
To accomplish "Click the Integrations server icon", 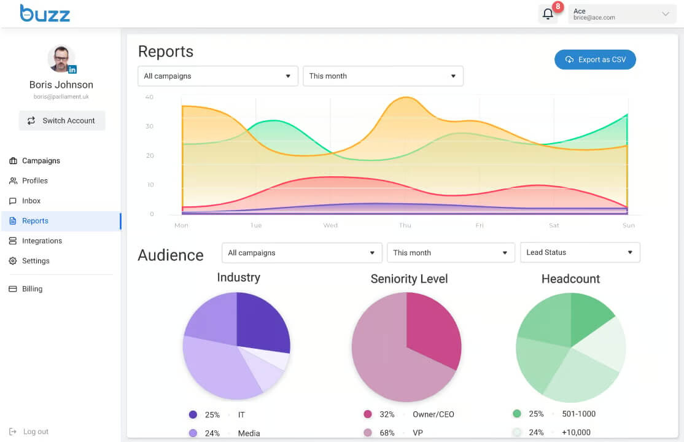I will pyautogui.click(x=13, y=241).
